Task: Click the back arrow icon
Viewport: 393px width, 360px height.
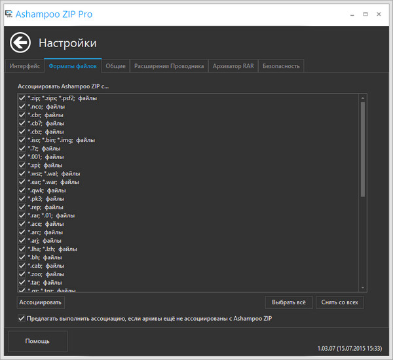Action: (x=20, y=43)
